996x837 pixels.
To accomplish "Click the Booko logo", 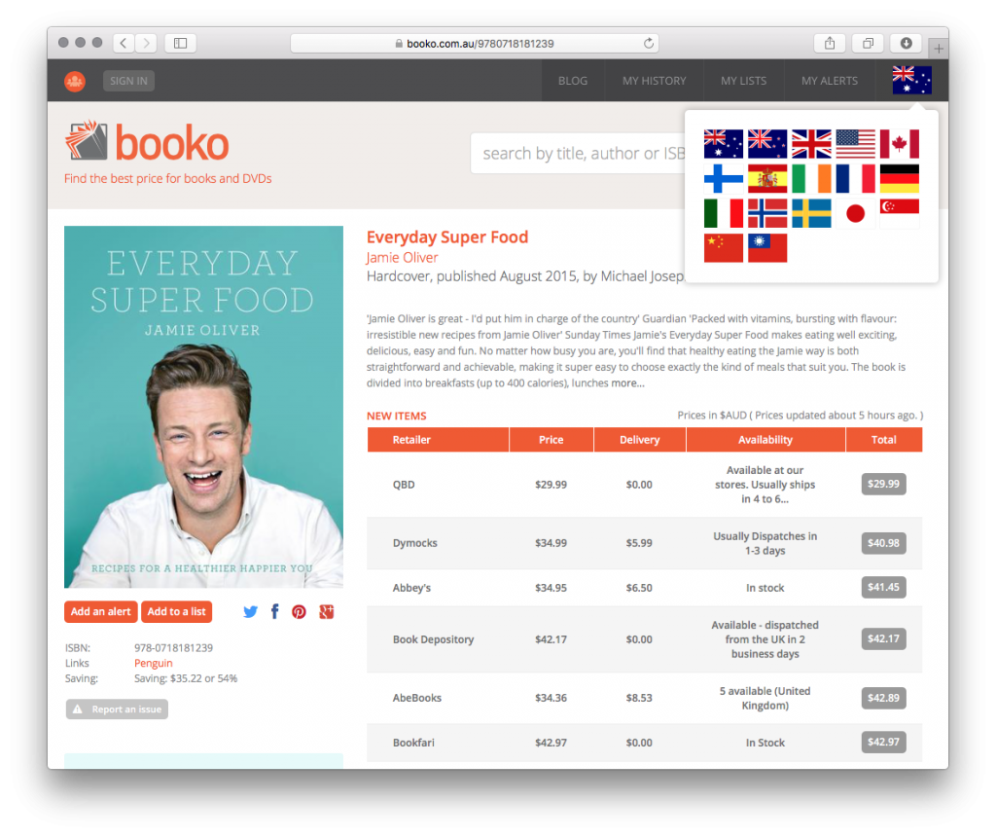I will tap(147, 142).
